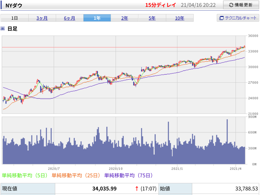The image size is (260, 195).
Task: Click the 900M volume axis label
Action: click(252, 117)
